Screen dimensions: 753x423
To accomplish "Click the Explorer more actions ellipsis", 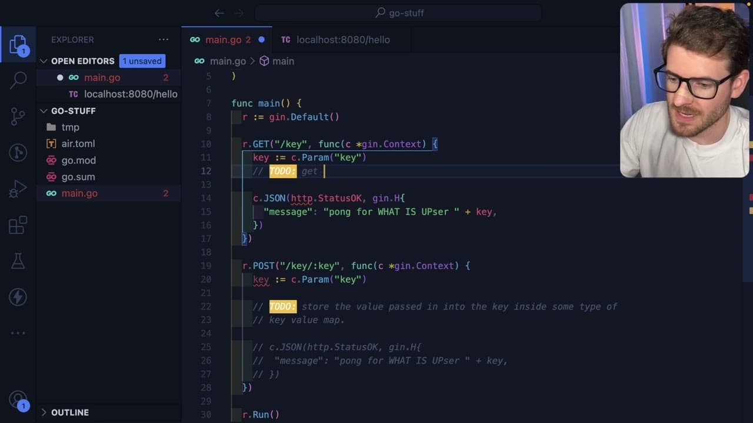I will tap(164, 39).
